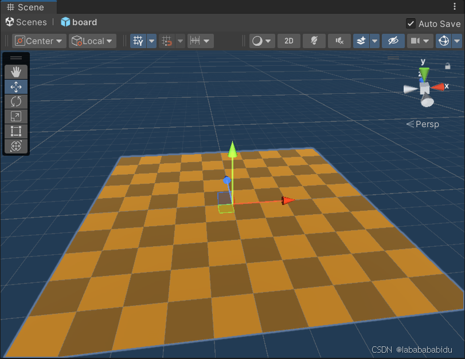Click the red X axis gizmo cone
The width and height of the screenshot is (465, 359).
coord(437,87)
